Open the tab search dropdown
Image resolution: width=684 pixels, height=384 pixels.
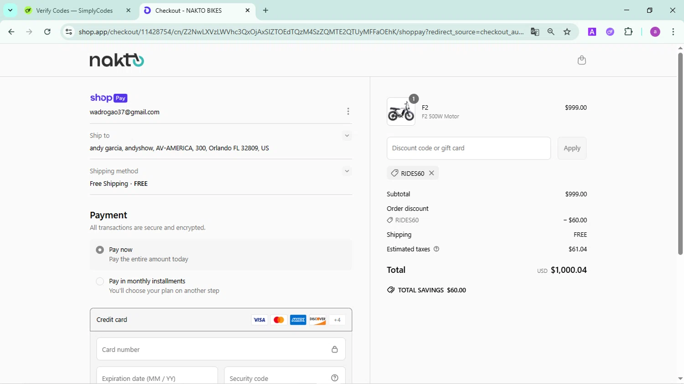(10, 10)
